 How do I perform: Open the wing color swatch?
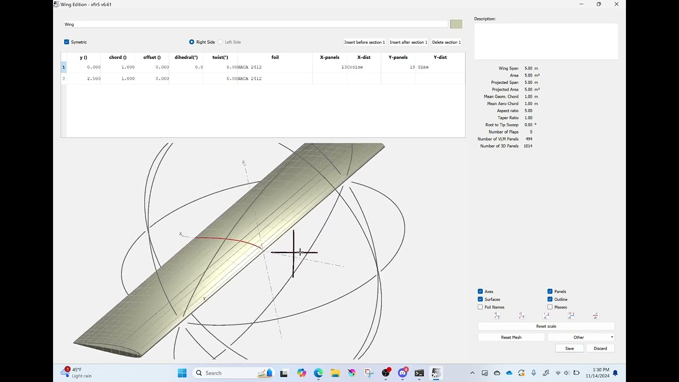[456, 24]
